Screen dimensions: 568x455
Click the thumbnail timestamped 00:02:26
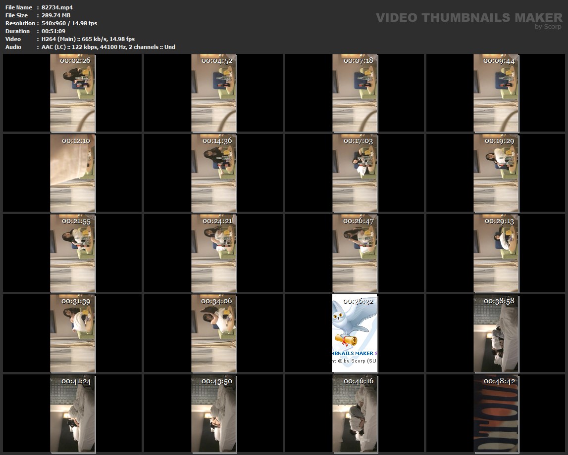click(73, 93)
